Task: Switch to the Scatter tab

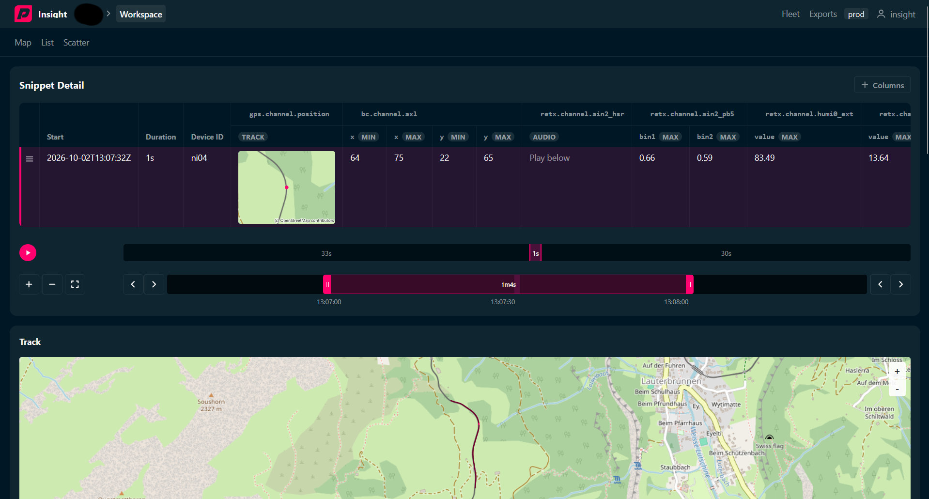Action: 76,43
